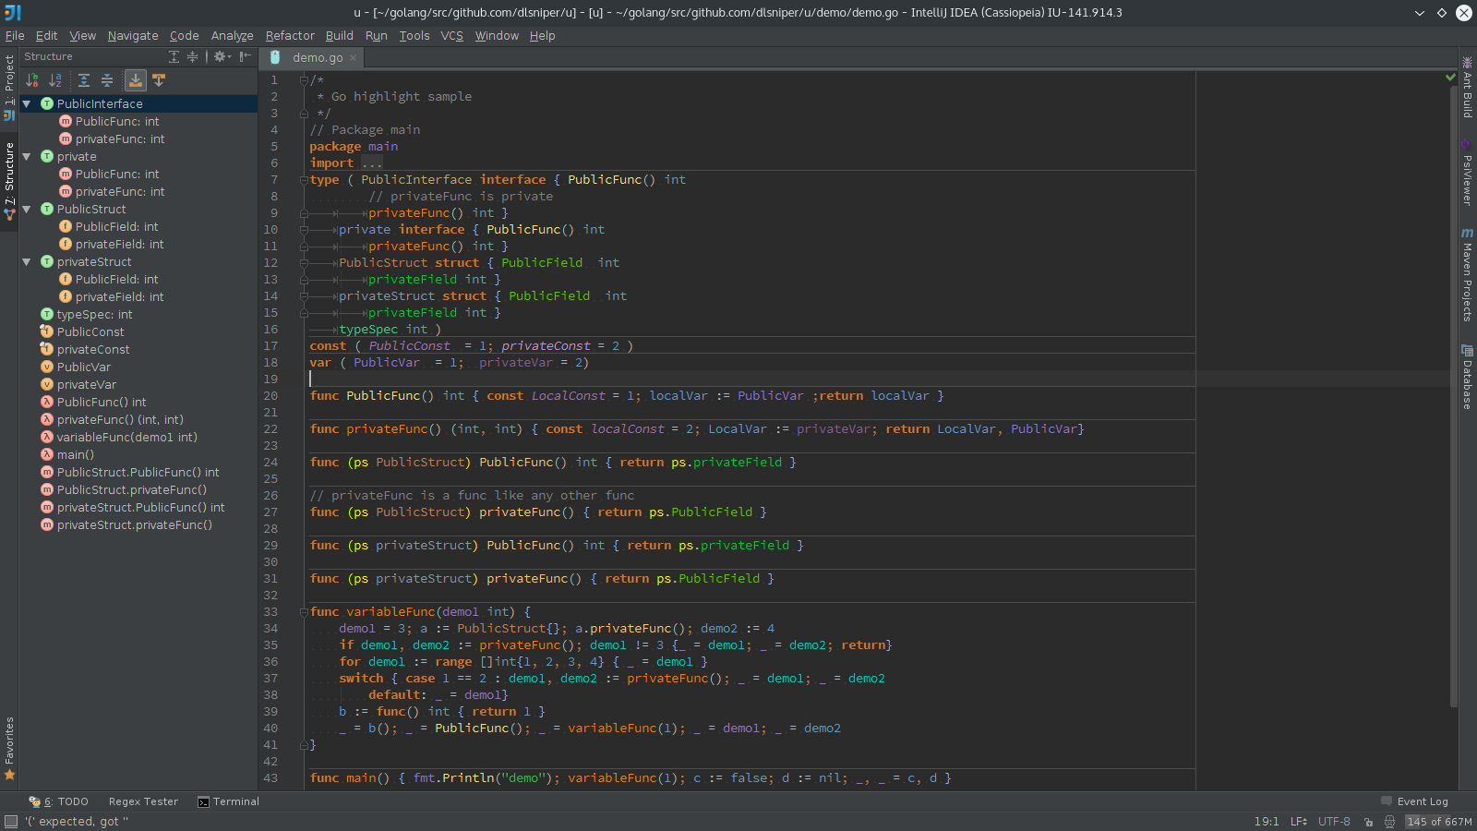Fold the comment block at line 1
This screenshot has width=1477, height=831.
click(304, 79)
